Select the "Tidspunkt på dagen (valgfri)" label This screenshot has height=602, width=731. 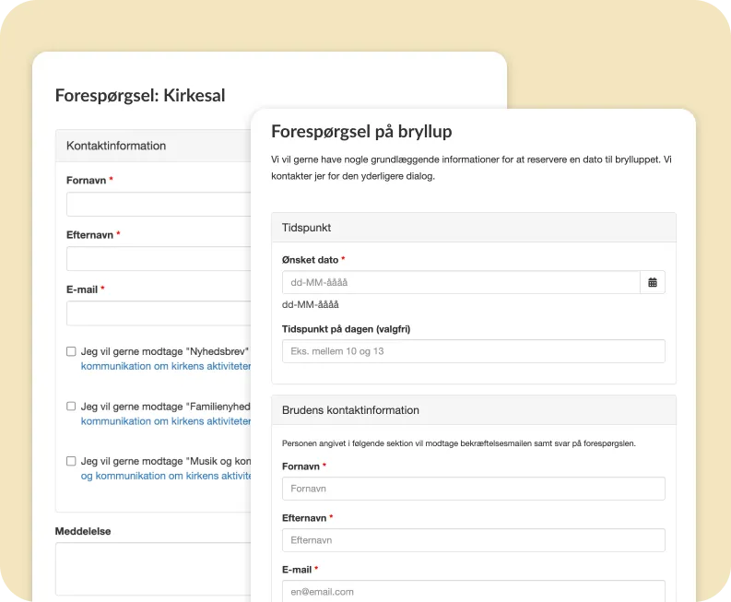tap(346, 329)
